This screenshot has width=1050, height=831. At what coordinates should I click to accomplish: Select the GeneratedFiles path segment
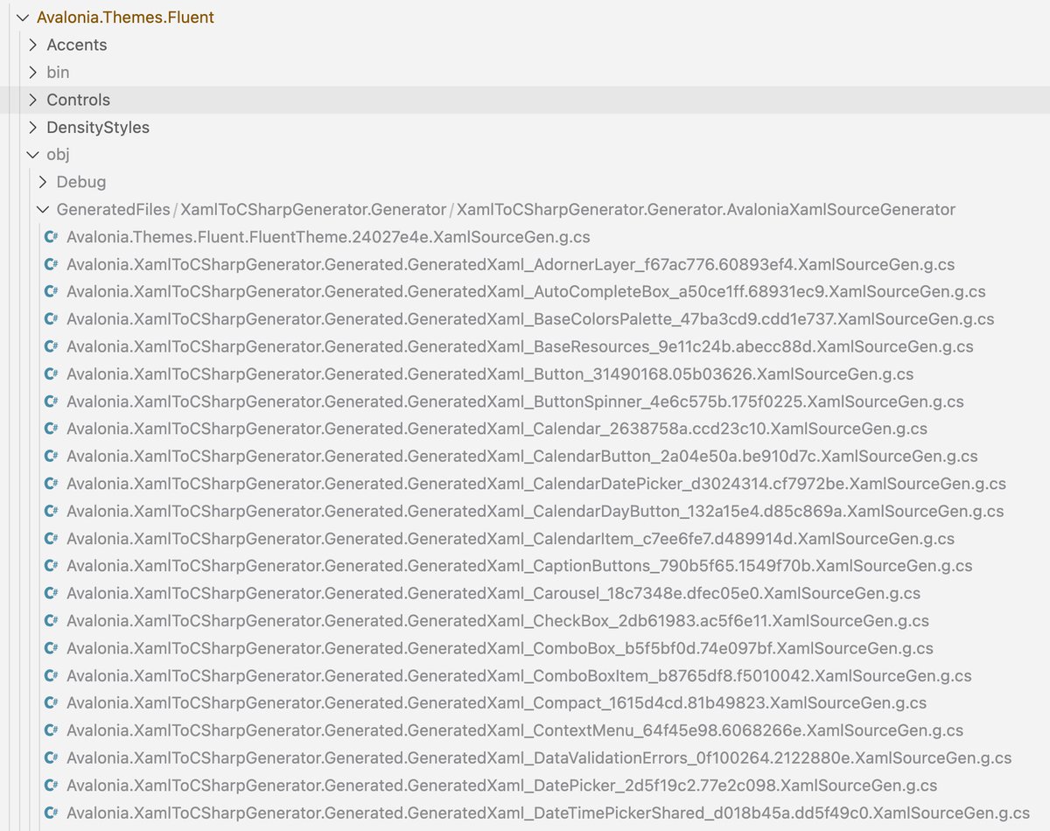[x=114, y=210]
